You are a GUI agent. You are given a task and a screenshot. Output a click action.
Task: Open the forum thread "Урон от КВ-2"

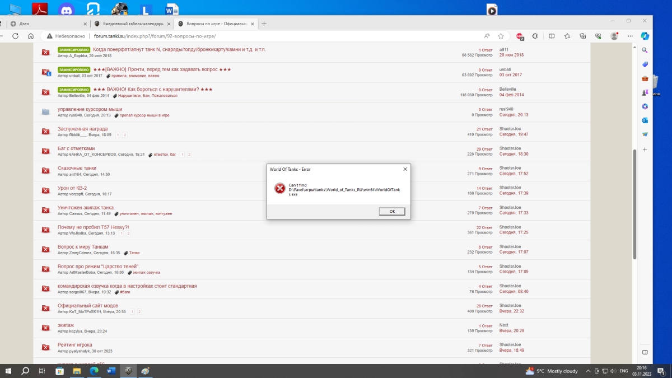click(72, 188)
